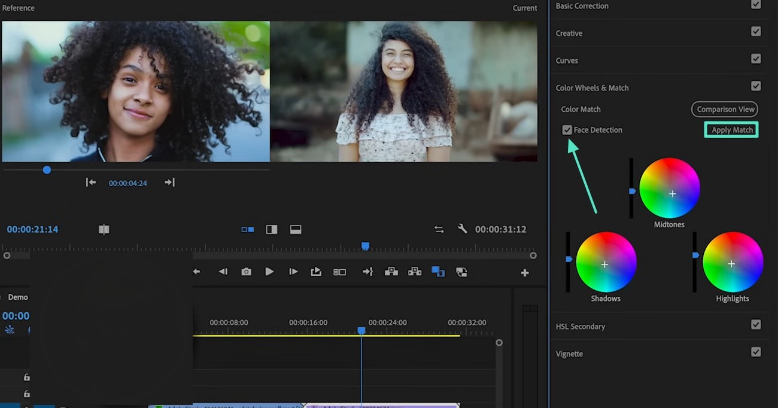The width and height of the screenshot is (778, 408).
Task: Uncheck the Face Detection checkbox
Action: click(x=567, y=130)
